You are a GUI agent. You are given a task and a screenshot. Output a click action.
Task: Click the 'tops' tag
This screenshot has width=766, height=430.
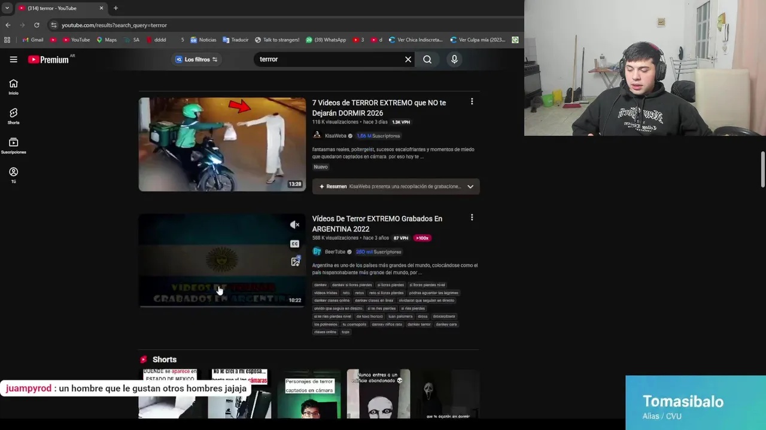345,332
